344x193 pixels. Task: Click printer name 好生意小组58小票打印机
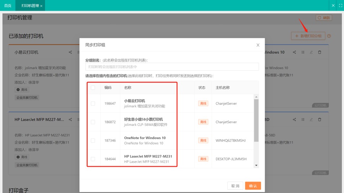(x=143, y=119)
